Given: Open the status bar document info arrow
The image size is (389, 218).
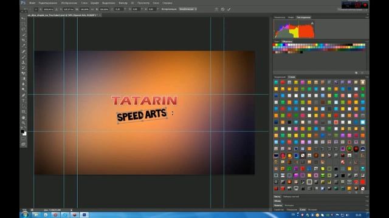Looking at the screenshot, I should [71, 210].
